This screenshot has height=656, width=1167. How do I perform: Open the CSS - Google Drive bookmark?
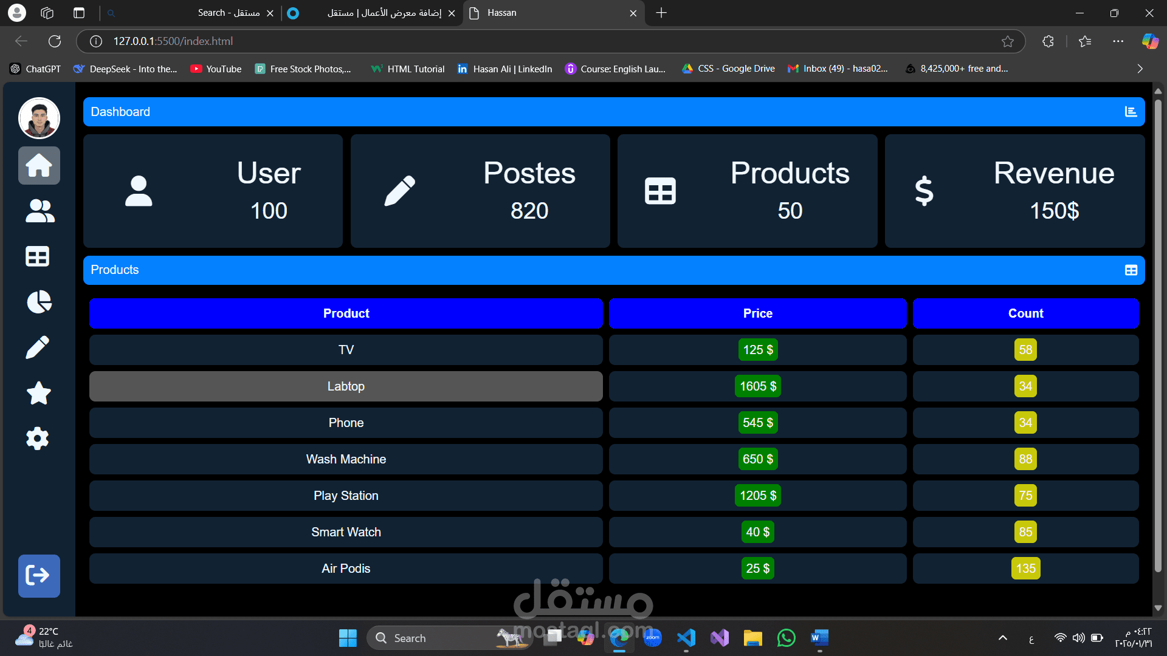[728, 69]
